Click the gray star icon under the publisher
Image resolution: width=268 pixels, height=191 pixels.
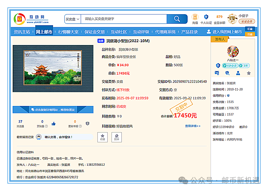click(x=249, y=73)
